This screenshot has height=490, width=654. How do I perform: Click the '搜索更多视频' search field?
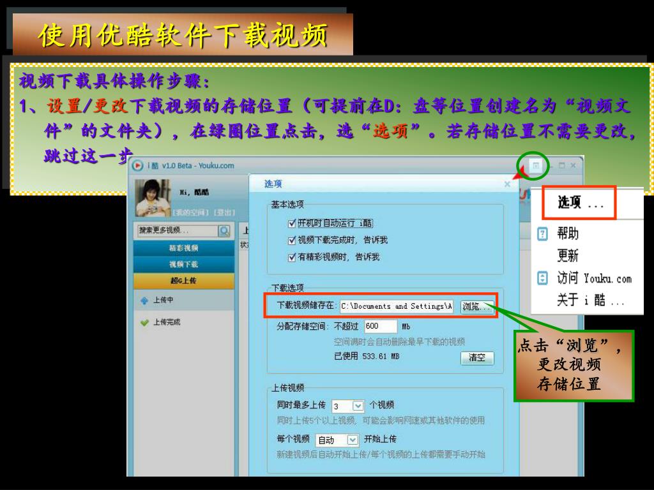(178, 230)
